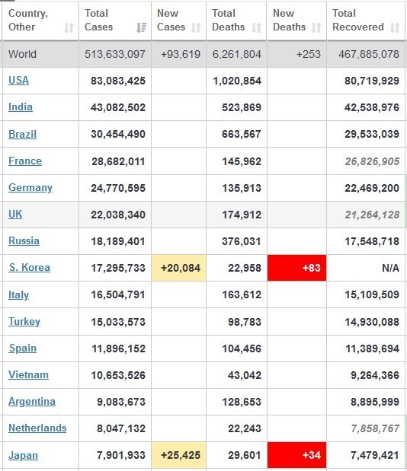Open the S. Korea country link
This screenshot has width=407, height=471.
pyautogui.click(x=30, y=267)
